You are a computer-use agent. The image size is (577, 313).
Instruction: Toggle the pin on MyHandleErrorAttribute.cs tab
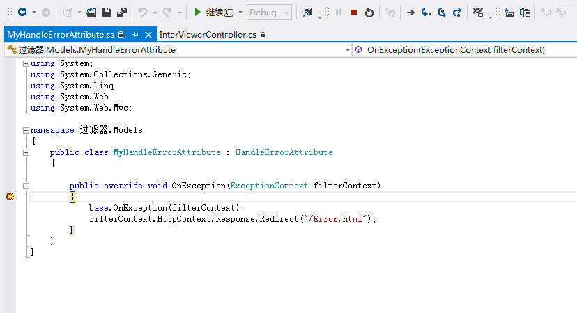135,35
